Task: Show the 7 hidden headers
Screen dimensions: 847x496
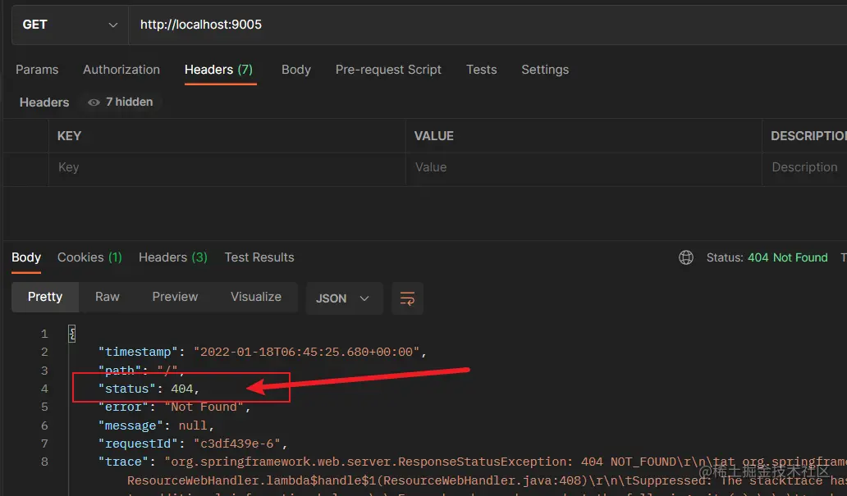Action: pyautogui.click(x=121, y=102)
